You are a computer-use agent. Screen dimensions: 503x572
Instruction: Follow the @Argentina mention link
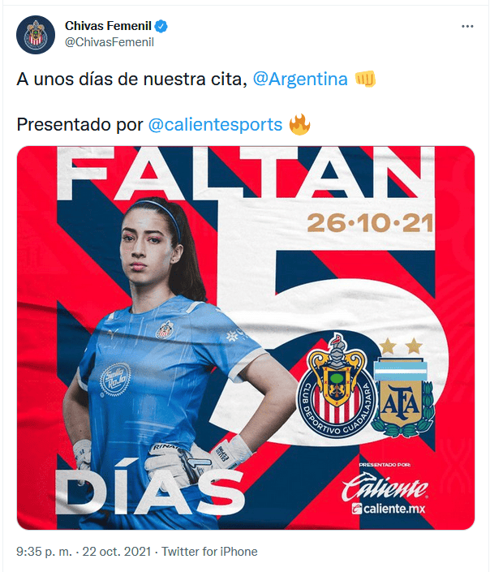pyautogui.click(x=300, y=79)
